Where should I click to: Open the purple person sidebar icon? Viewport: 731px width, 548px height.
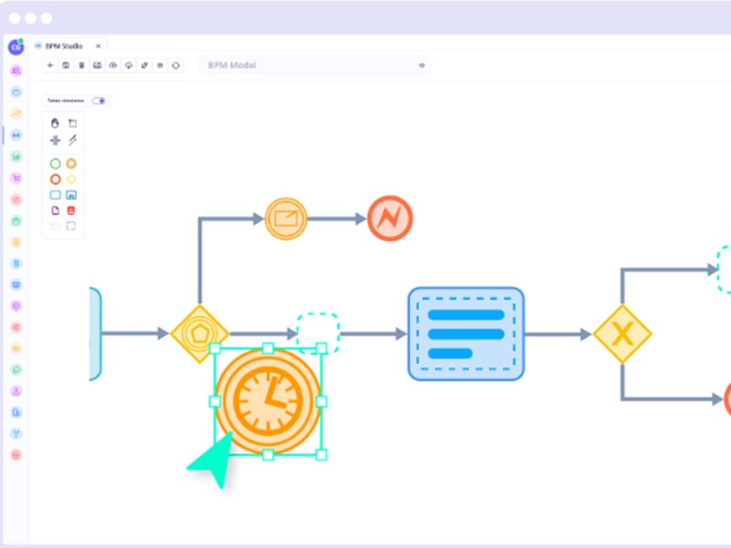point(16,391)
